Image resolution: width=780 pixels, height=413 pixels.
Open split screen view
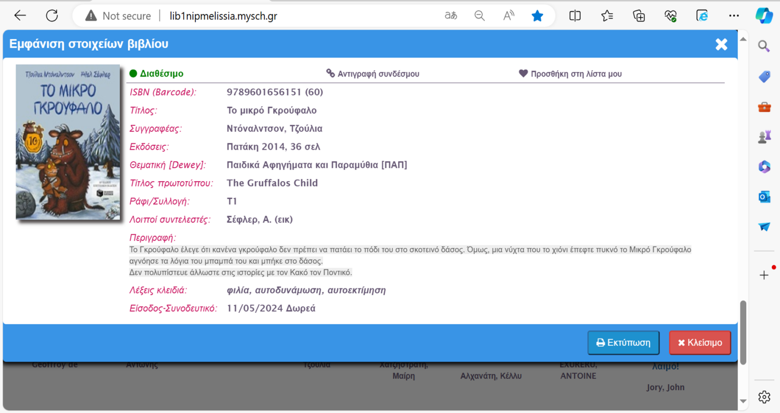coord(575,16)
